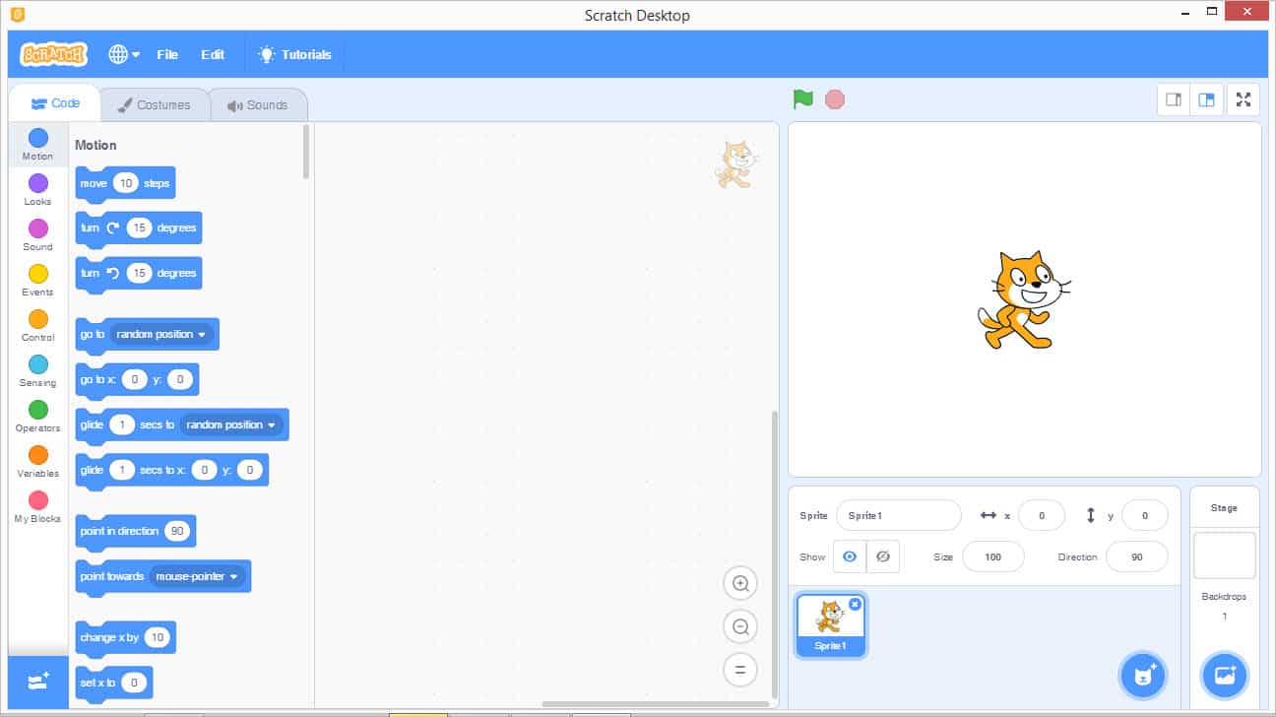This screenshot has width=1276, height=717.
Task: Click the block palette vertical scrollbar
Action: tap(306, 153)
